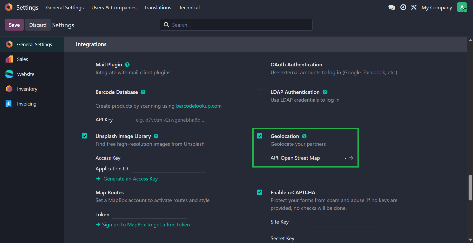
Task: Click the Barcode Database API Key field
Action: pyautogui.click(x=170, y=120)
